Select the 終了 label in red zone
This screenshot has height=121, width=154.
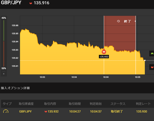pyautogui.click(x=127, y=21)
